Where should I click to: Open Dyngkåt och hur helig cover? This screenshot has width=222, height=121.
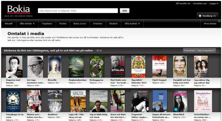point(180,67)
